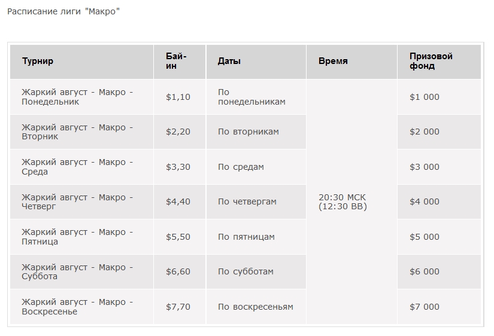
Task: Click the Даты column header
Action: (x=256, y=62)
